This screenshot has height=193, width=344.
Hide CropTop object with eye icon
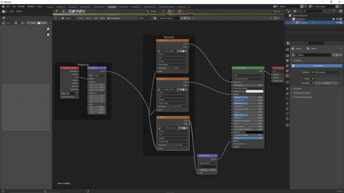(x=337, y=23)
